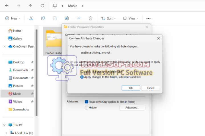
Task: Open the See more three-dot menu
Action: click(x=148, y=18)
